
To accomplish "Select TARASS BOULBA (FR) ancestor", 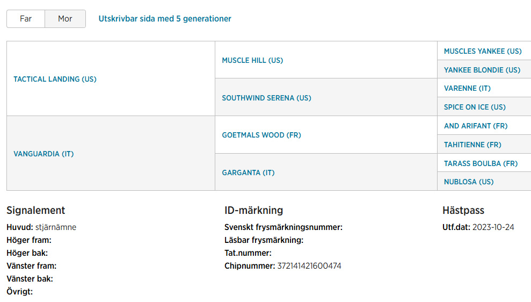I will point(481,163).
